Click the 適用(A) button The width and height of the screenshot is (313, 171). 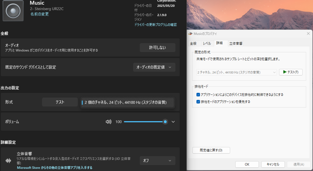[299, 164]
